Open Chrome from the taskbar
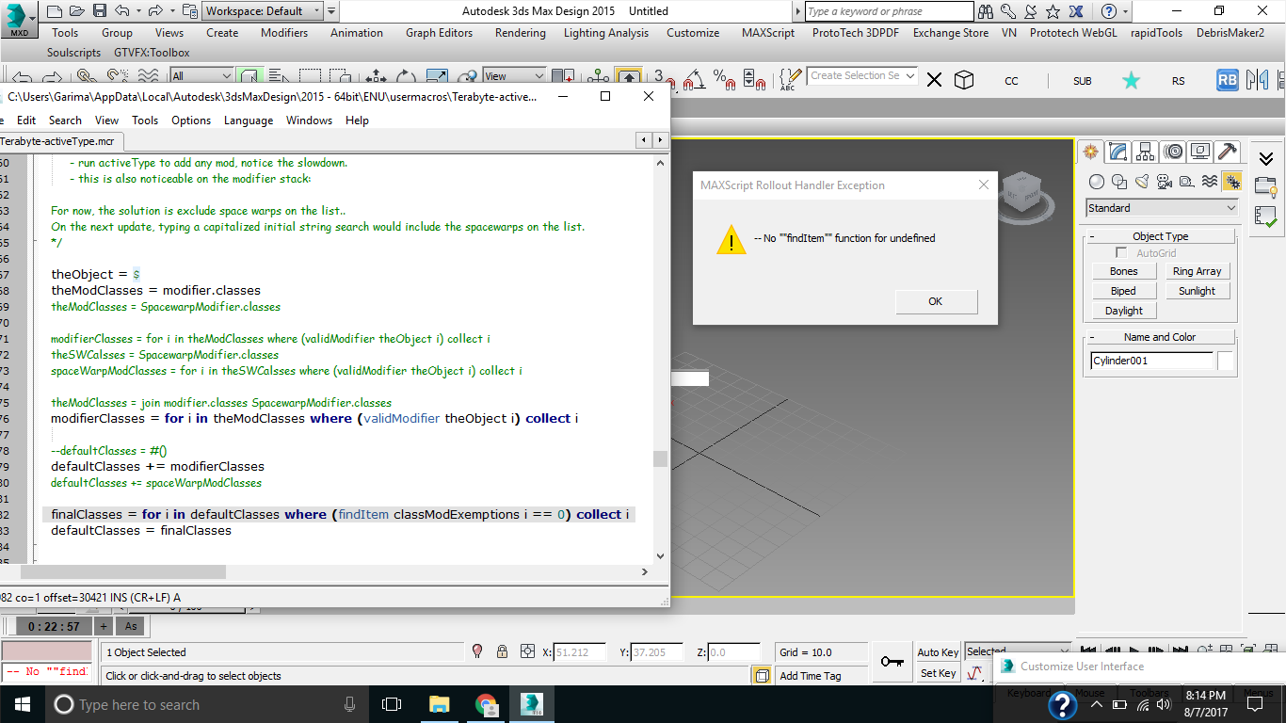 (486, 704)
